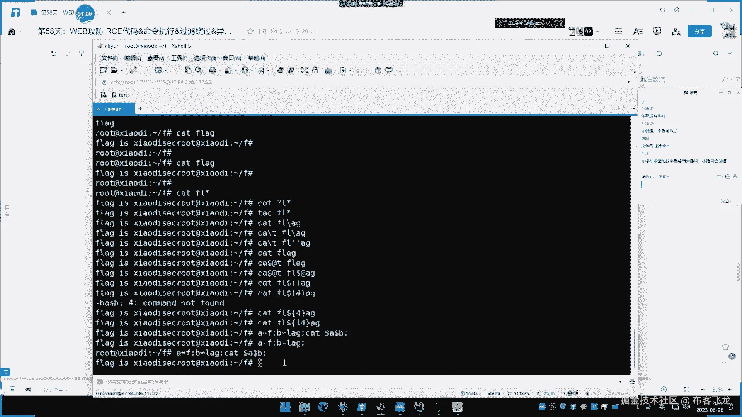This screenshot has width=742, height=417.
Task: Expand the SSH address bar dropdown
Action: point(628,82)
